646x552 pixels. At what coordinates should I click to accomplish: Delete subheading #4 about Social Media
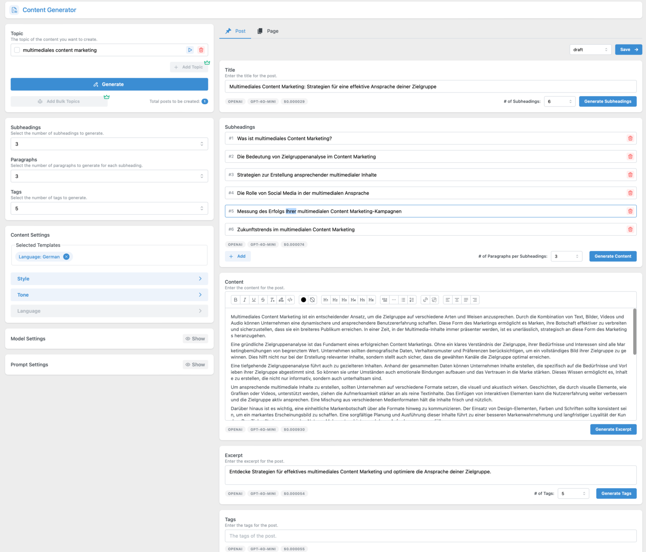[630, 193]
